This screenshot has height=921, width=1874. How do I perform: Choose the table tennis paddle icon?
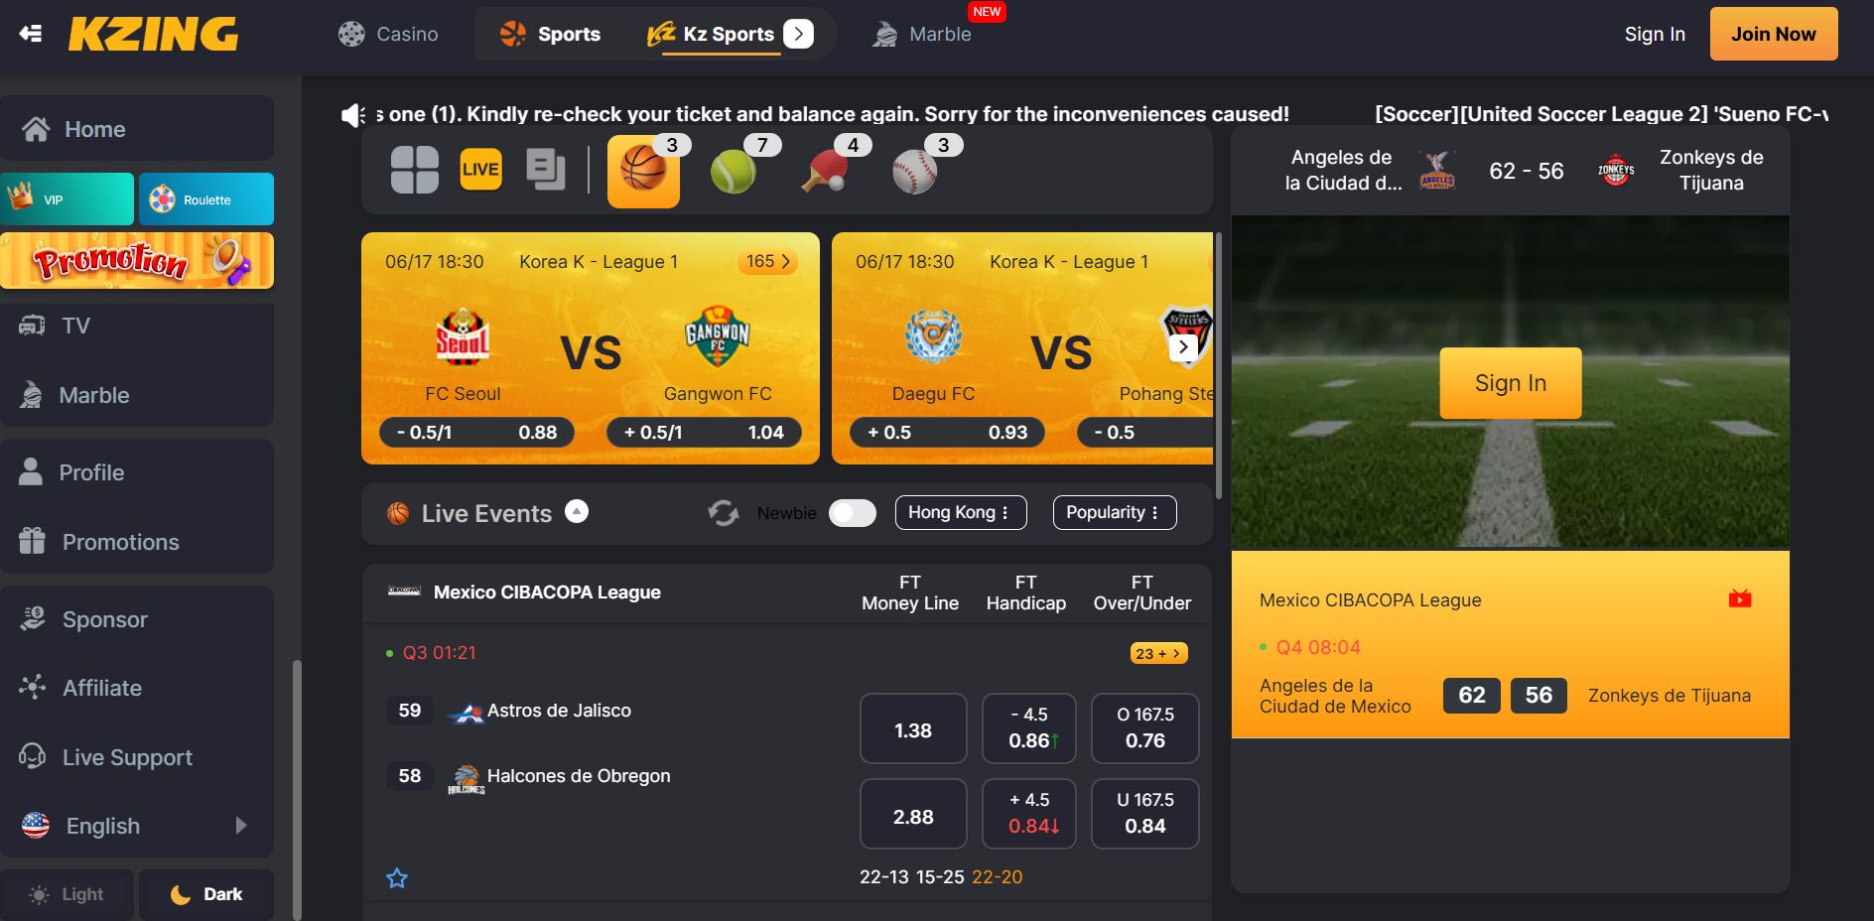[x=824, y=171]
